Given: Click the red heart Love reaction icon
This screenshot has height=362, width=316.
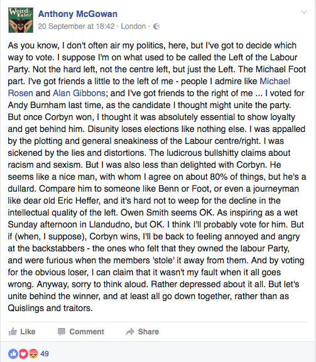Looking at the screenshot, I should click(x=23, y=354).
